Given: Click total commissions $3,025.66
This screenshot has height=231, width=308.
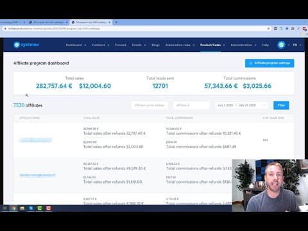Looking at the screenshot, I should pyautogui.click(x=257, y=86).
